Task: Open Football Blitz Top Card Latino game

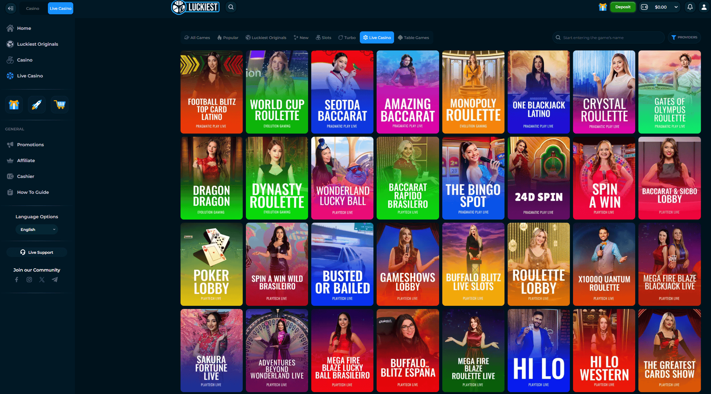Action: coord(212,92)
